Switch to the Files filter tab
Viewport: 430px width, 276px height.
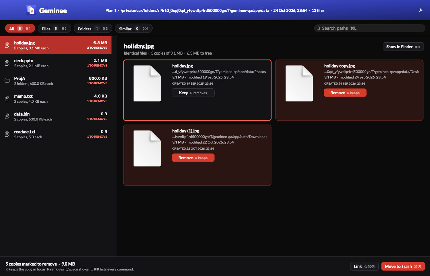pyautogui.click(x=54, y=29)
